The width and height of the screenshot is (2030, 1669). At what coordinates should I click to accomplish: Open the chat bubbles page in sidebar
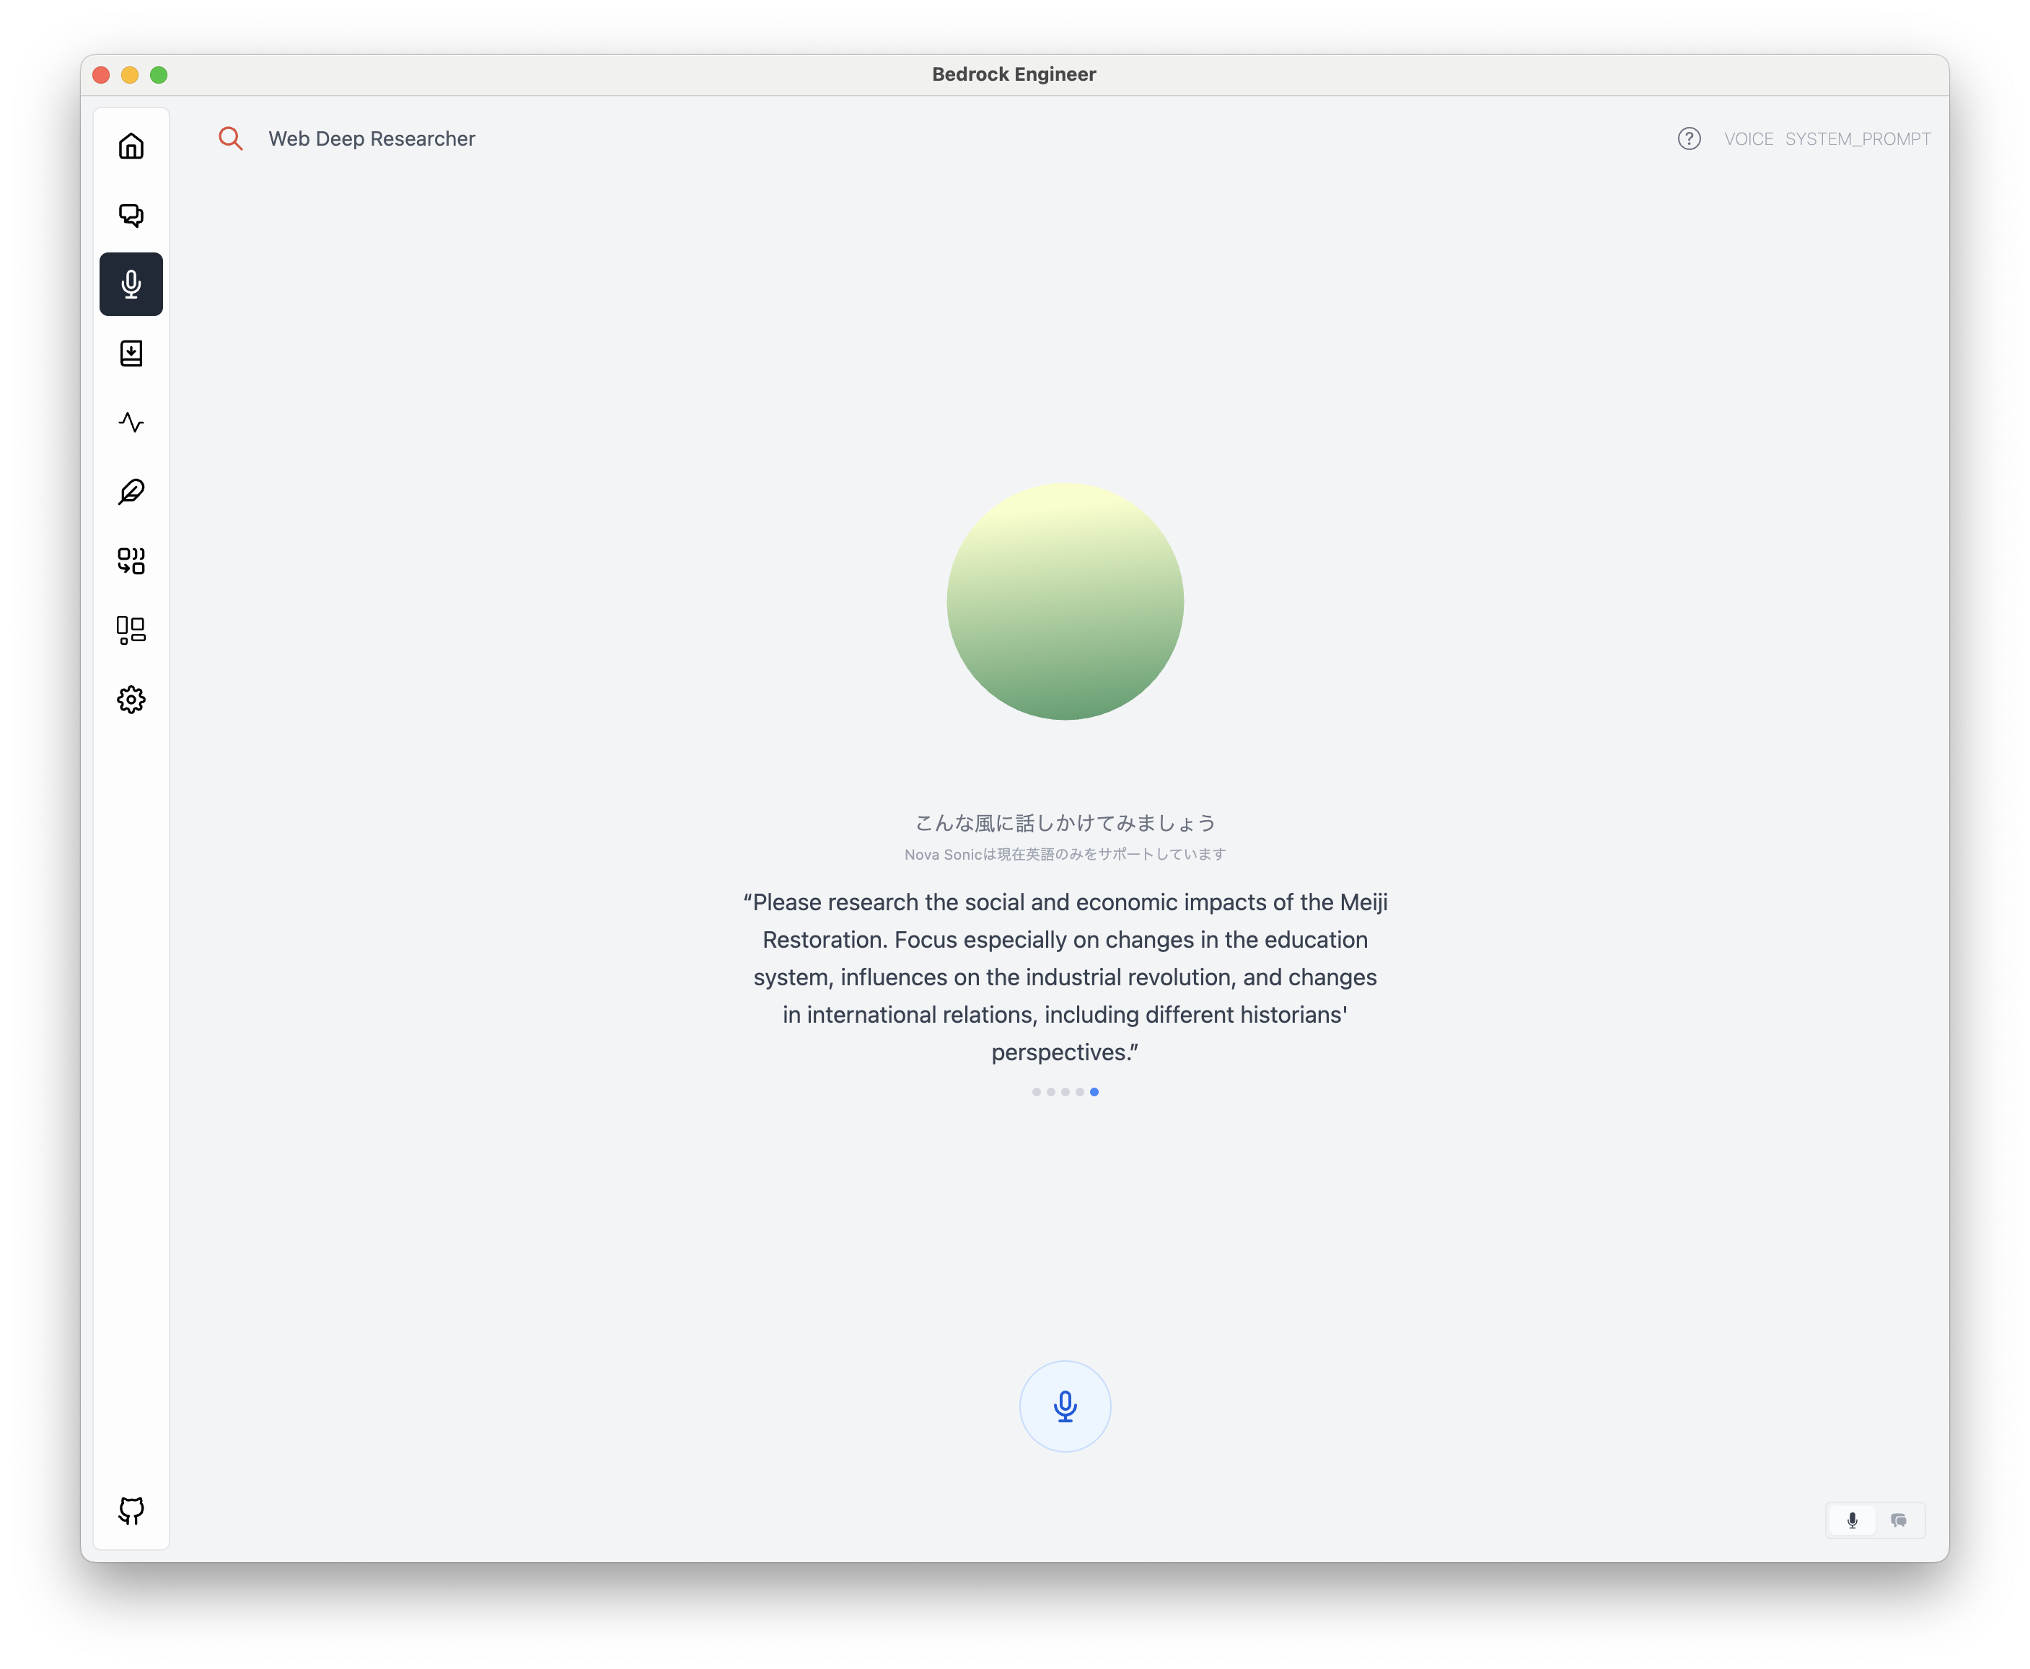pos(131,216)
